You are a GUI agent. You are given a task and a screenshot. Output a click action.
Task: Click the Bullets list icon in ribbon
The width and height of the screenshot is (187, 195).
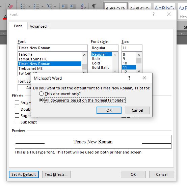point(23,6)
